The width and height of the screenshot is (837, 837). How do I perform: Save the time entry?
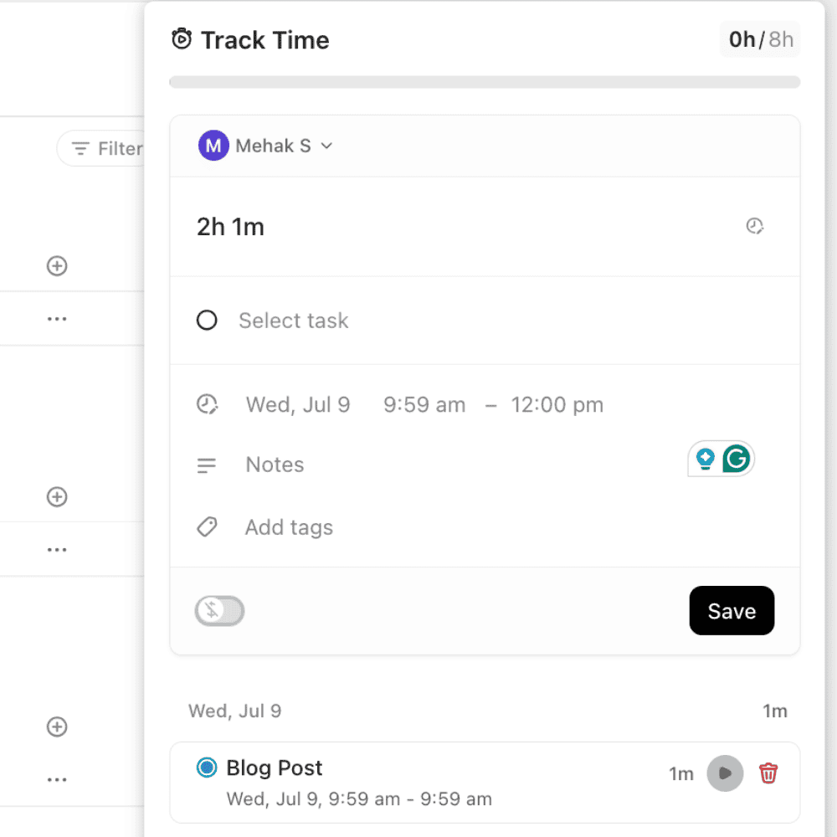pyautogui.click(x=732, y=611)
